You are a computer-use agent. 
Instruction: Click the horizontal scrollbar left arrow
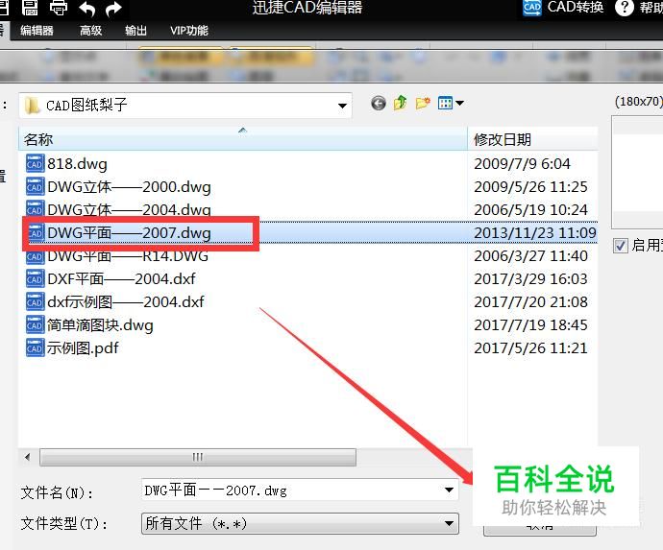[x=28, y=457]
